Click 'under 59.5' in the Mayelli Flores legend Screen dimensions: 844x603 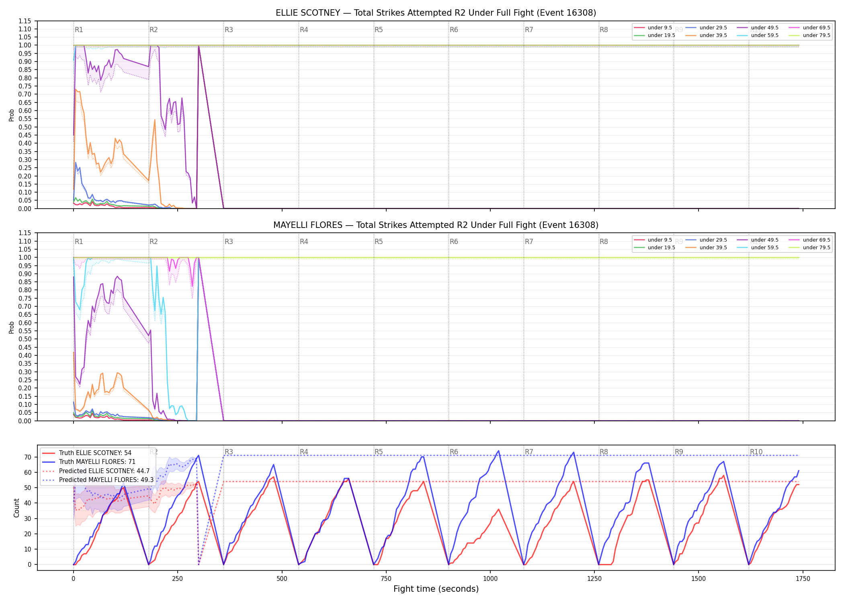pos(758,248)
